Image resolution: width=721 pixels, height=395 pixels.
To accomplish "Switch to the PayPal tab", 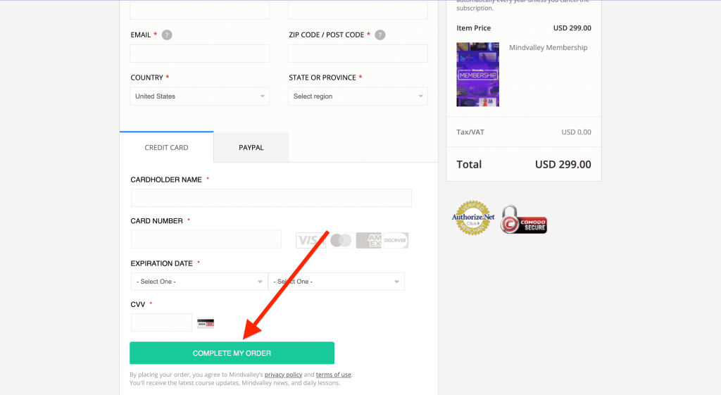I will coord(251,148).
